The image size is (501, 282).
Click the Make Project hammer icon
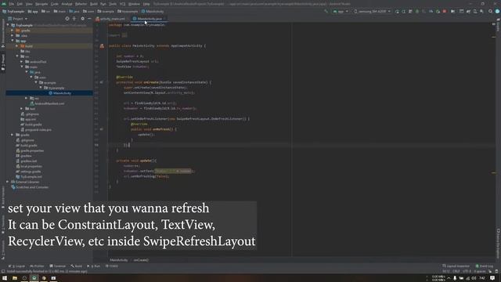tap(326, 12)
